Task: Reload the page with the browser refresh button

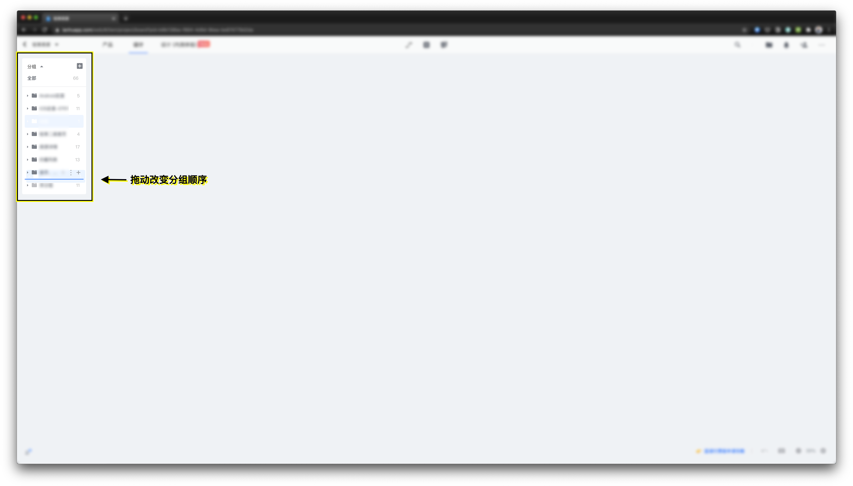Action: coord(45,30)
